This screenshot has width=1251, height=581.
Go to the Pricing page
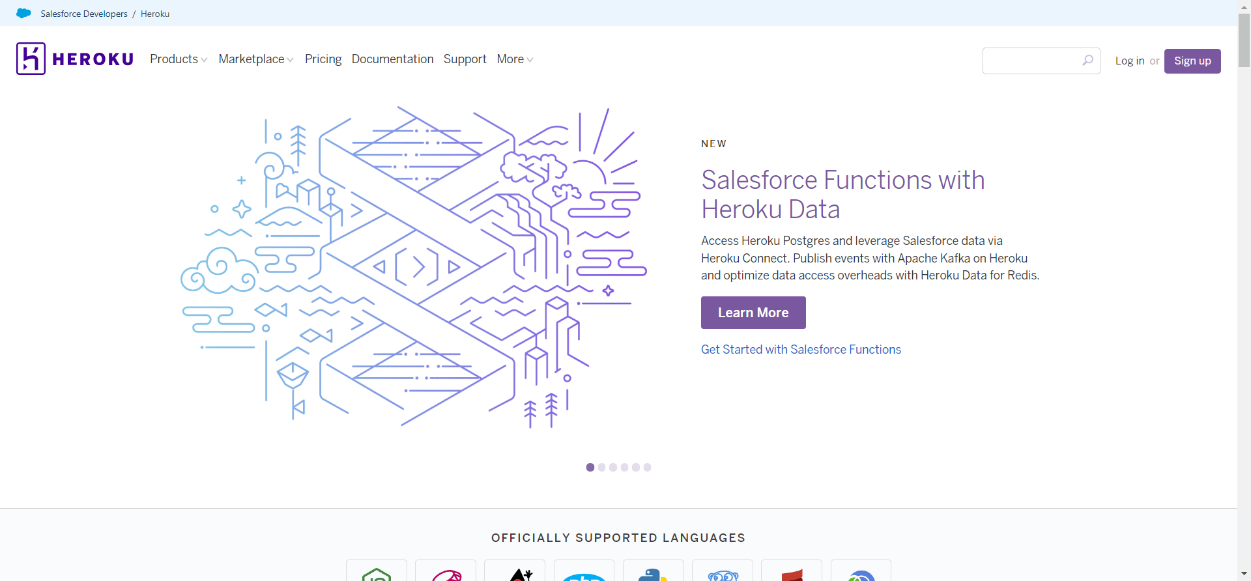point(323,59)
